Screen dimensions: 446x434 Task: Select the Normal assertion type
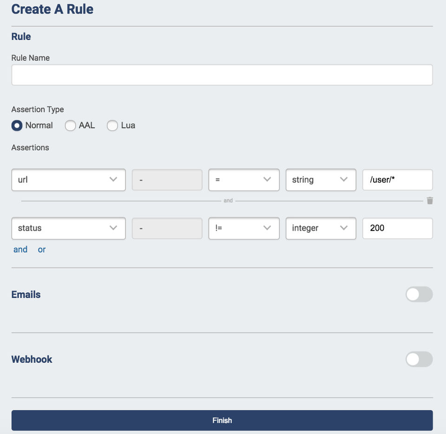17,126
